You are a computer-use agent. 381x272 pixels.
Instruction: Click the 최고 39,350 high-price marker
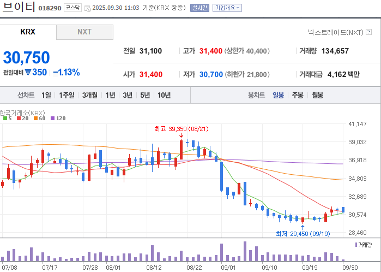coord(182,129)
